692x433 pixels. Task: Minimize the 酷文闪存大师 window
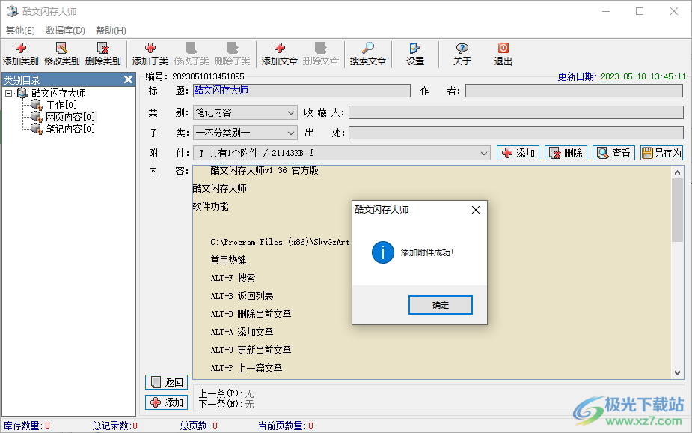coord(606,11)
